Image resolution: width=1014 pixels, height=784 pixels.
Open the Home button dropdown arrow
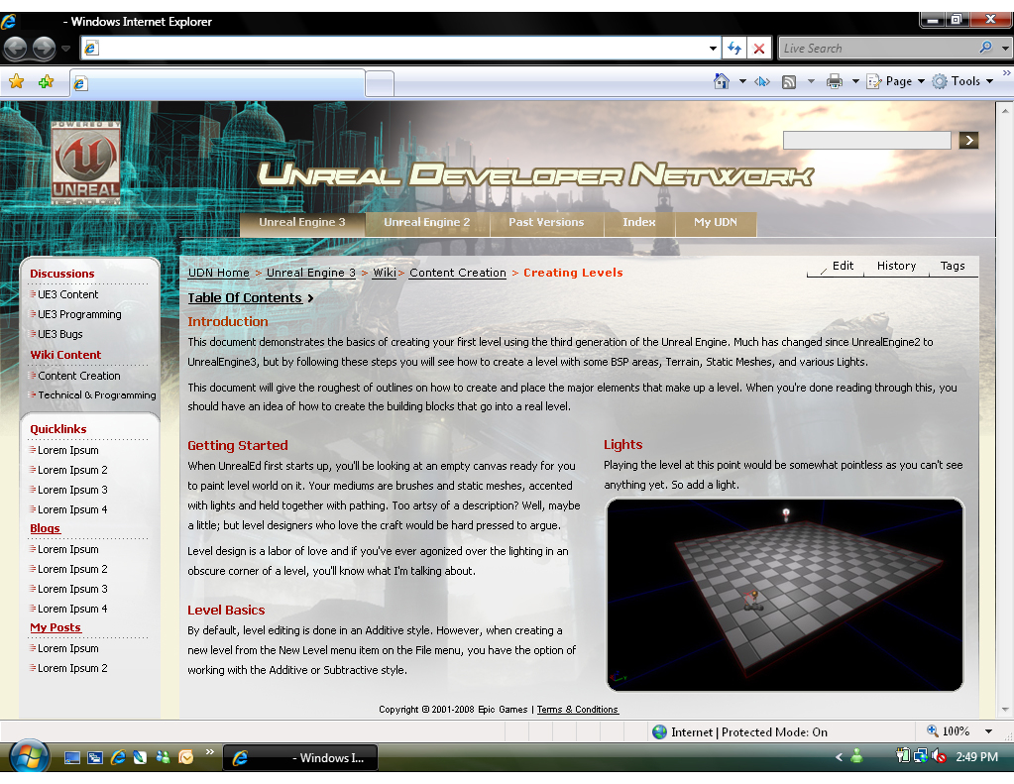click(741, 81)
